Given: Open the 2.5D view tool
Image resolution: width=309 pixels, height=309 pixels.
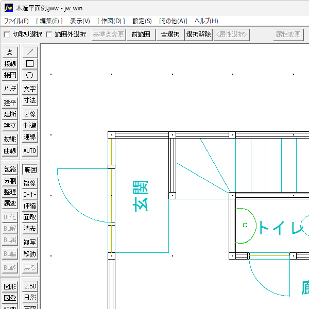Looking at the screenshot, I should pos(30,286).
